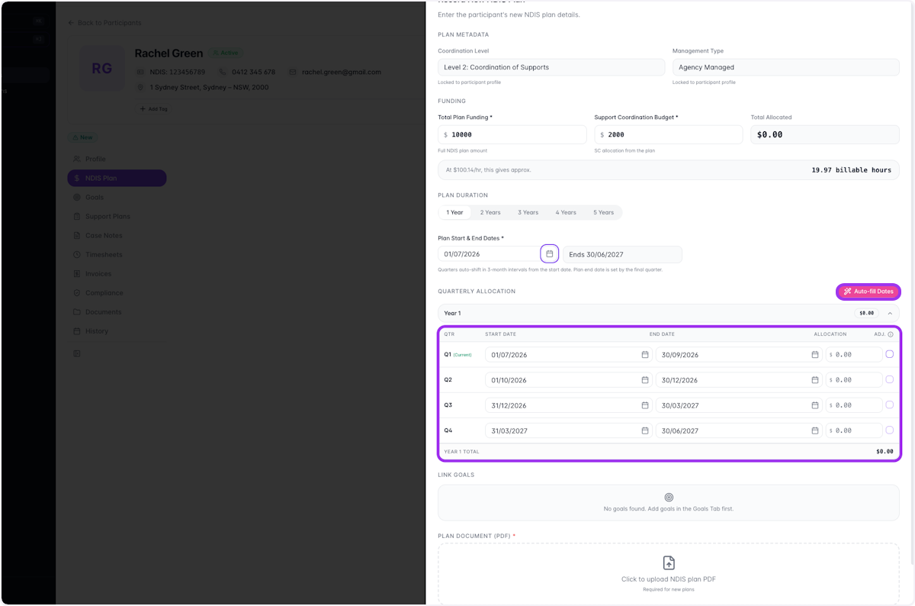The height and width of the screenshot is (606, 915).
Task: Click the Management Type field
Action: click(786, 67)
